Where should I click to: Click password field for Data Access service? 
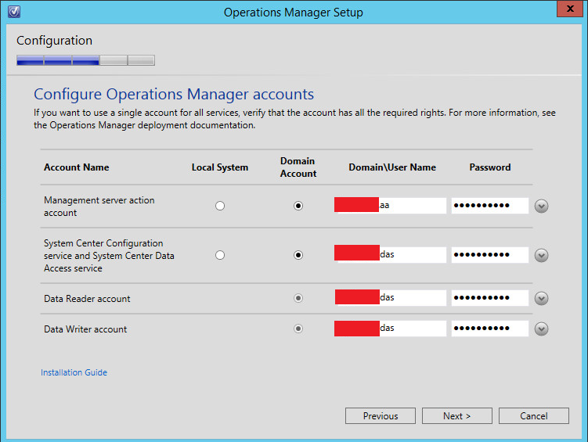pyautogui.click(x=490, y=254)
